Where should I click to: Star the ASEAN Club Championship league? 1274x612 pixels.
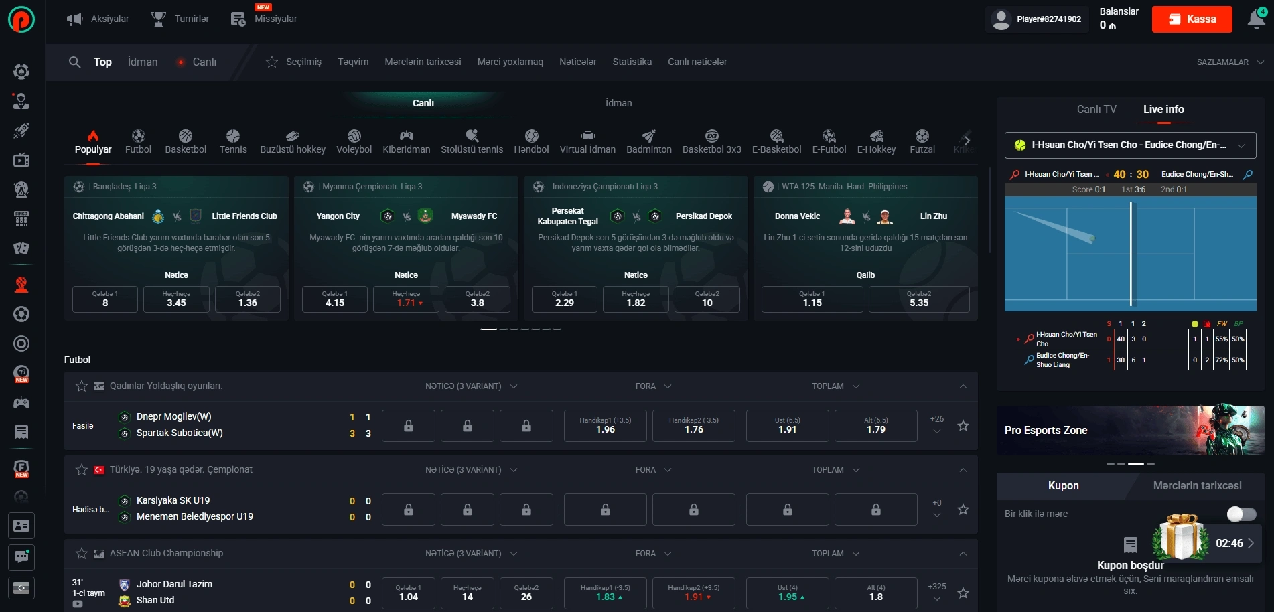tap(82, 554)
